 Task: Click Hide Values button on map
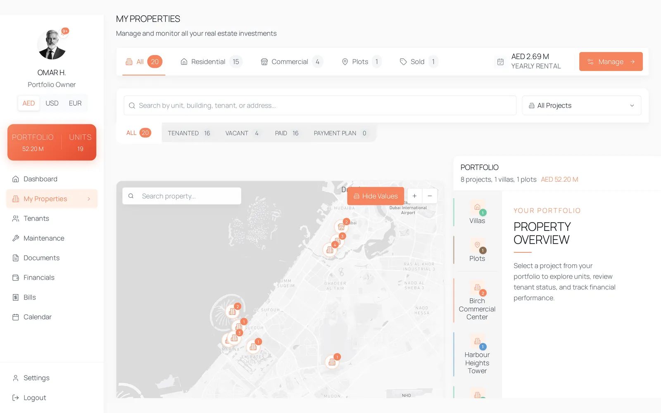coord(376,196)
